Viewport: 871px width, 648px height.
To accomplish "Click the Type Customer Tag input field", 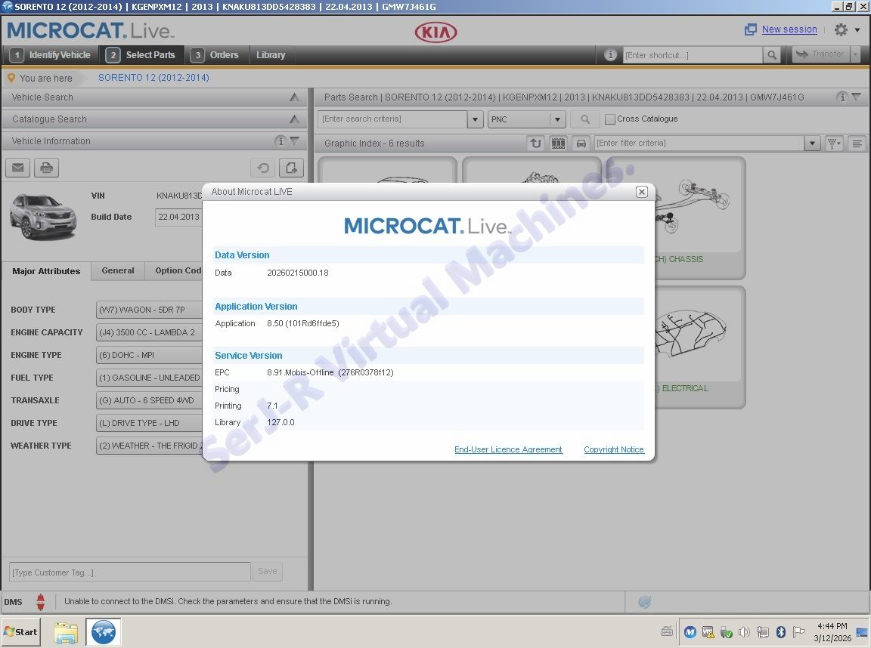I will tap(129, 572).
